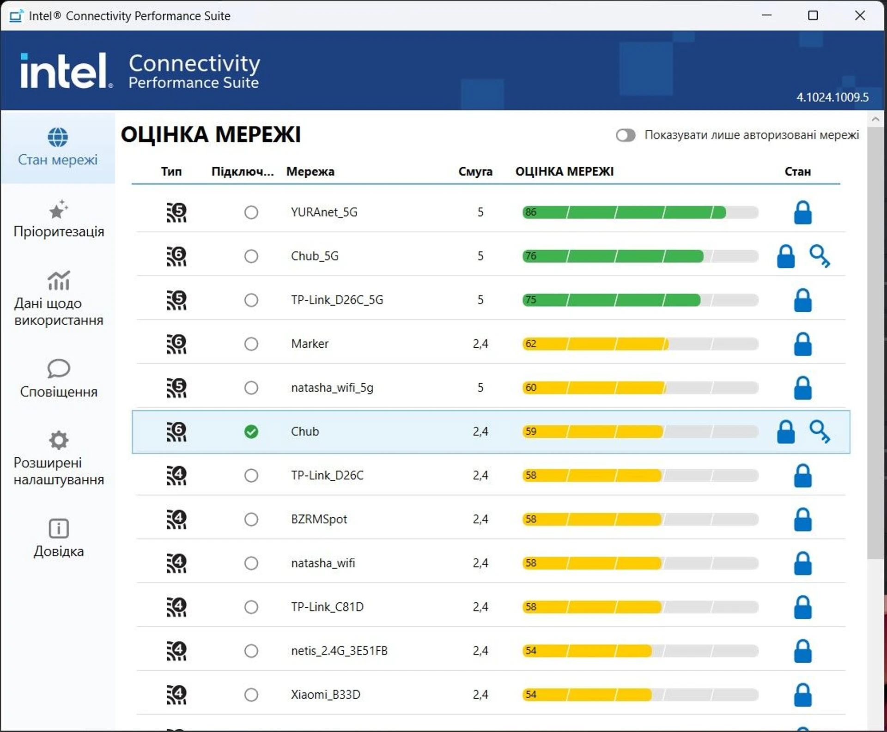Click the lock icon for Xiaomi_B33D
Image resolution: width=887 pixels, height=732 pixels.
coord(803,695)
